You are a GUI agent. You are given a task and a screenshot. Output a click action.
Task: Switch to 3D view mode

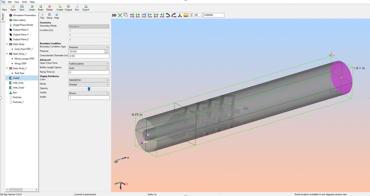114,15
